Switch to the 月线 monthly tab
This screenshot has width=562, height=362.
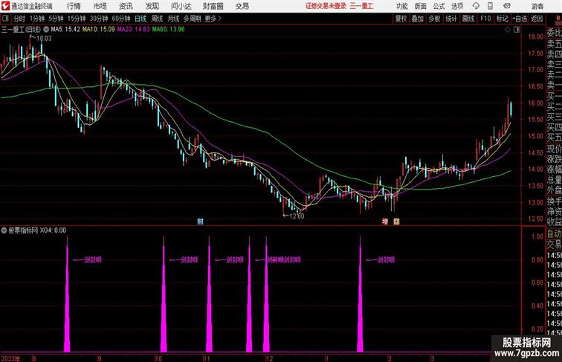tap(173, 19)
